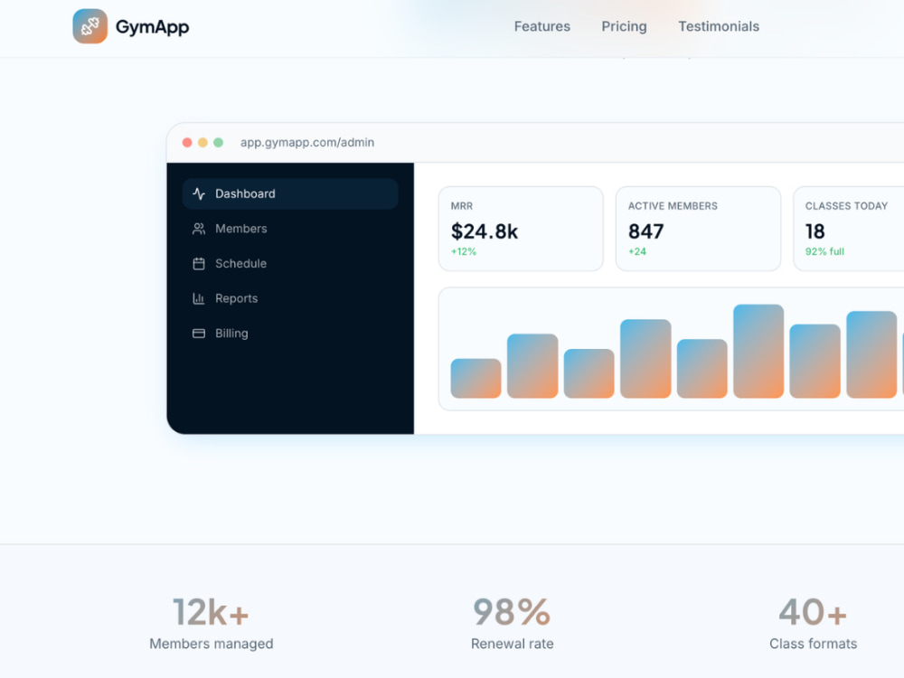Click the Members people icon
The image size is (904, 678).
(x=199, y=229)
